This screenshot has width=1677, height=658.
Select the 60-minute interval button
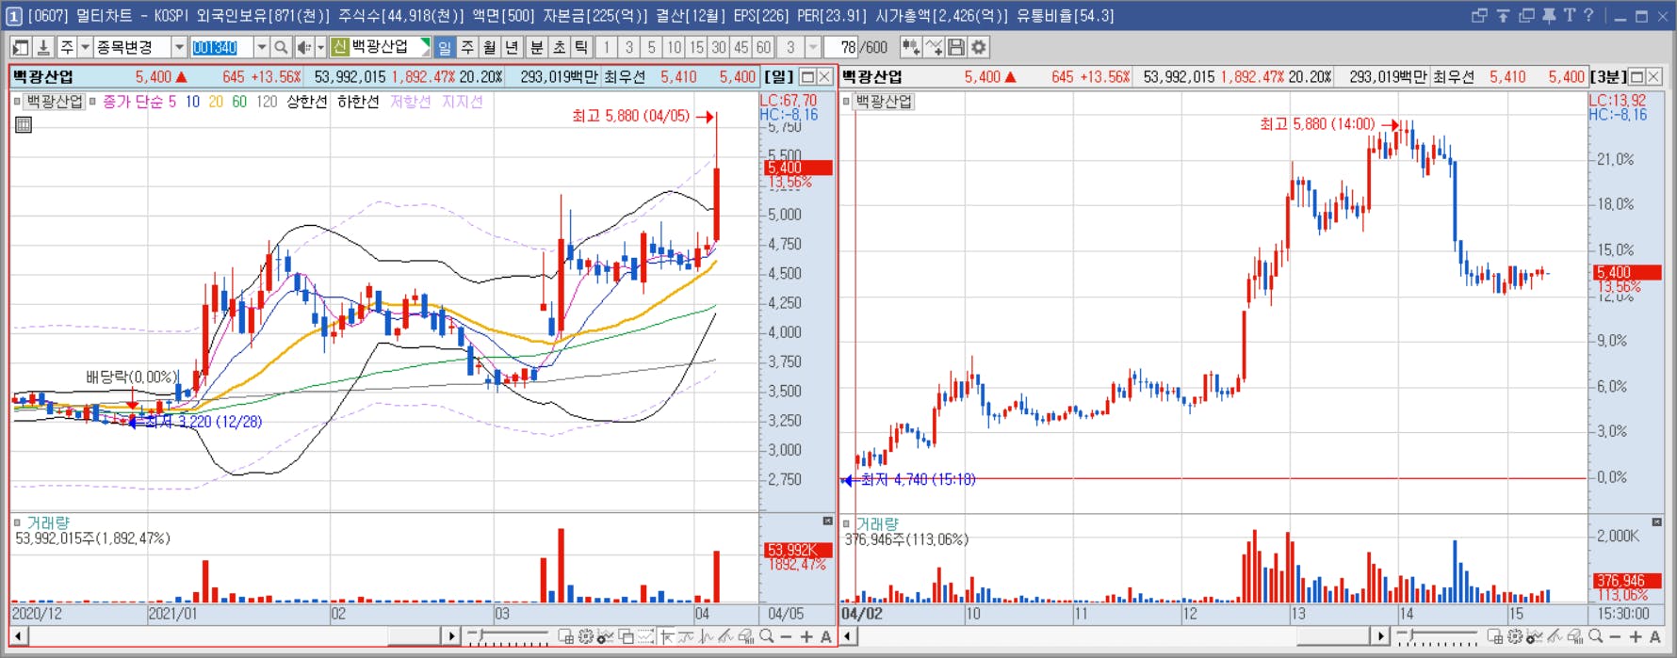(x=763, y=47)
